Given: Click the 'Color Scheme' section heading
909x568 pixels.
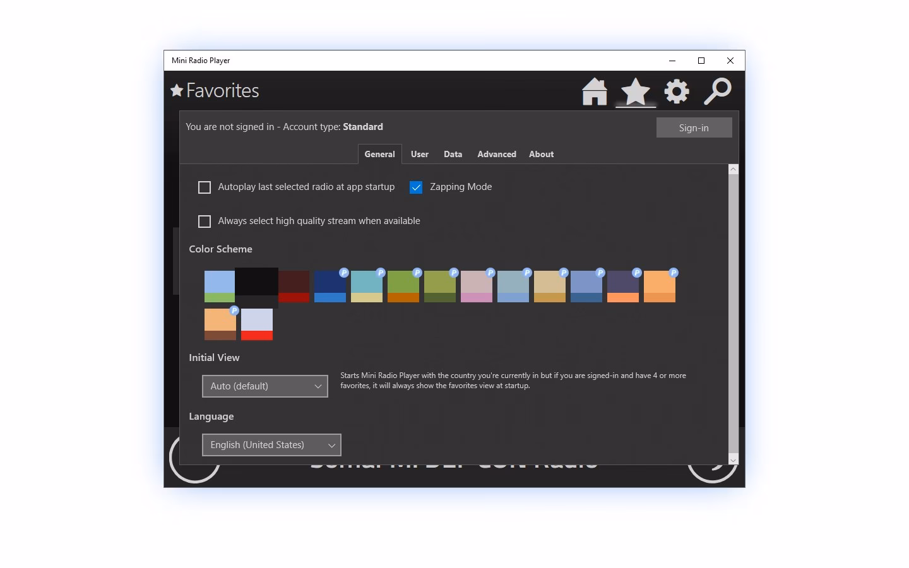Looking at the screenshot, I should click(x=220, y=249).
